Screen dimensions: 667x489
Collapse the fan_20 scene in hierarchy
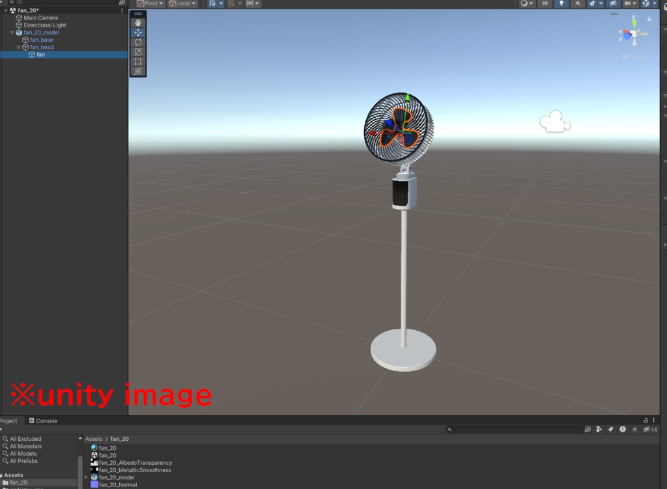(x=5, y=10)
